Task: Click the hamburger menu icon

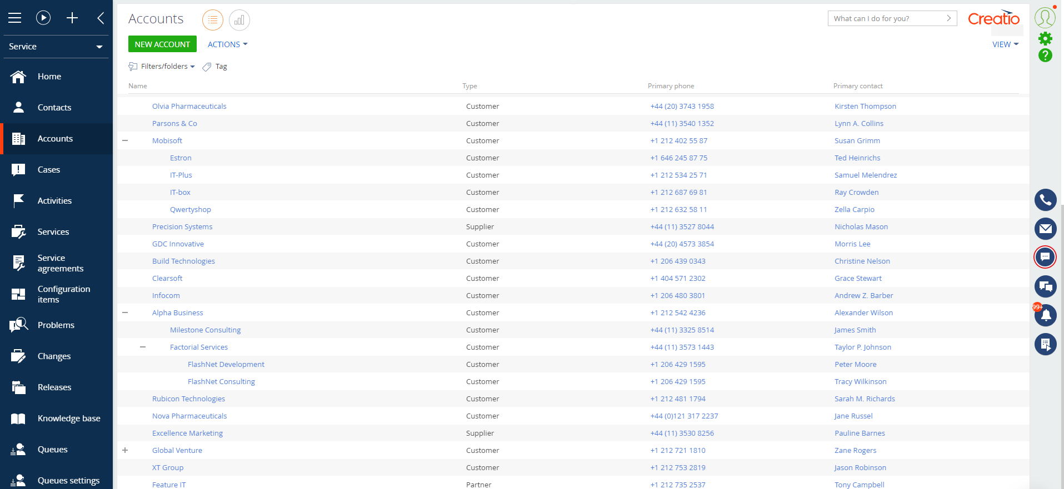Action: [x=15, y=18]
